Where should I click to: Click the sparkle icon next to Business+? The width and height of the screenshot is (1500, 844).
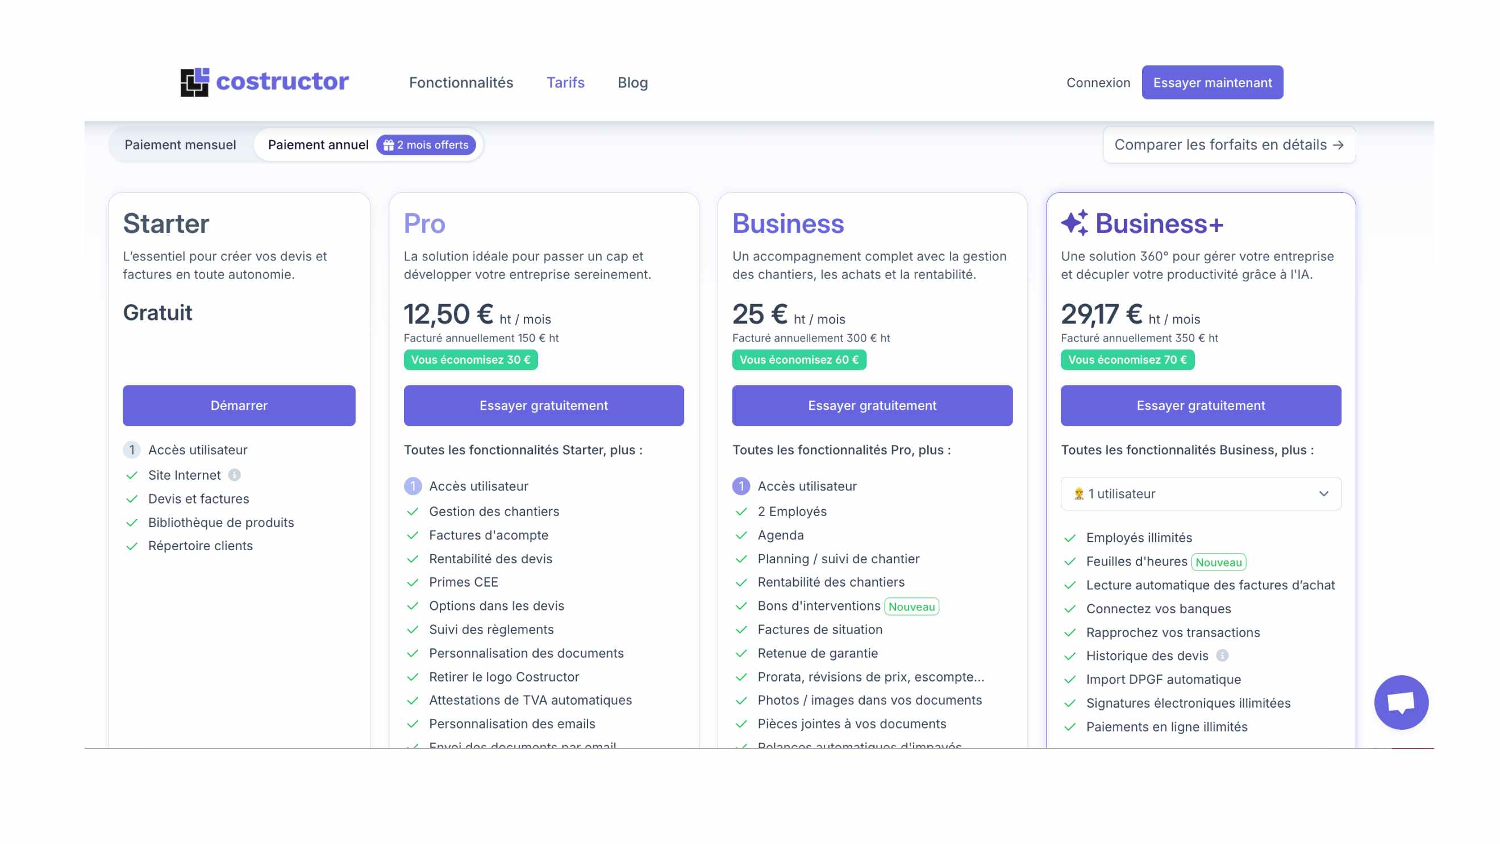pos(1074,223)
